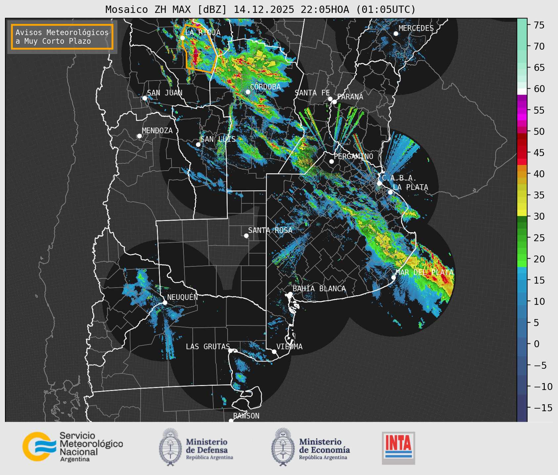Screen dimensions: 558x475
Task: Click the Ministerio de Defensa emblem
Action: [x=170, y=447]
